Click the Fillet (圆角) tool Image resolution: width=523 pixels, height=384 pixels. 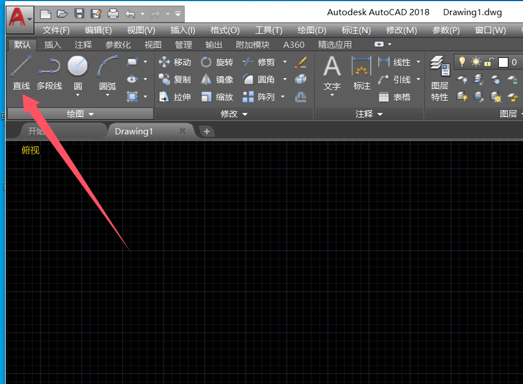click(259, 80)
